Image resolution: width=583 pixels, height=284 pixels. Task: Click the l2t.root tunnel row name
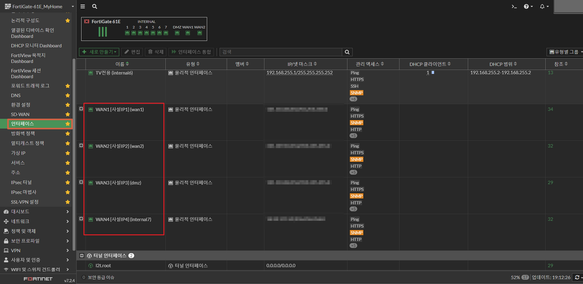[103, 265]
